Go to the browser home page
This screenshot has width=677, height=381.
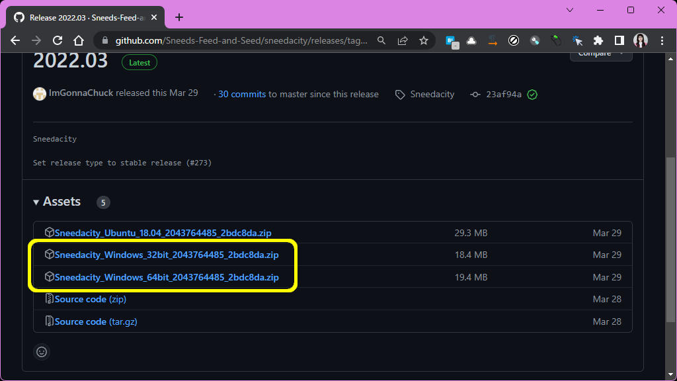click(79, 40)
